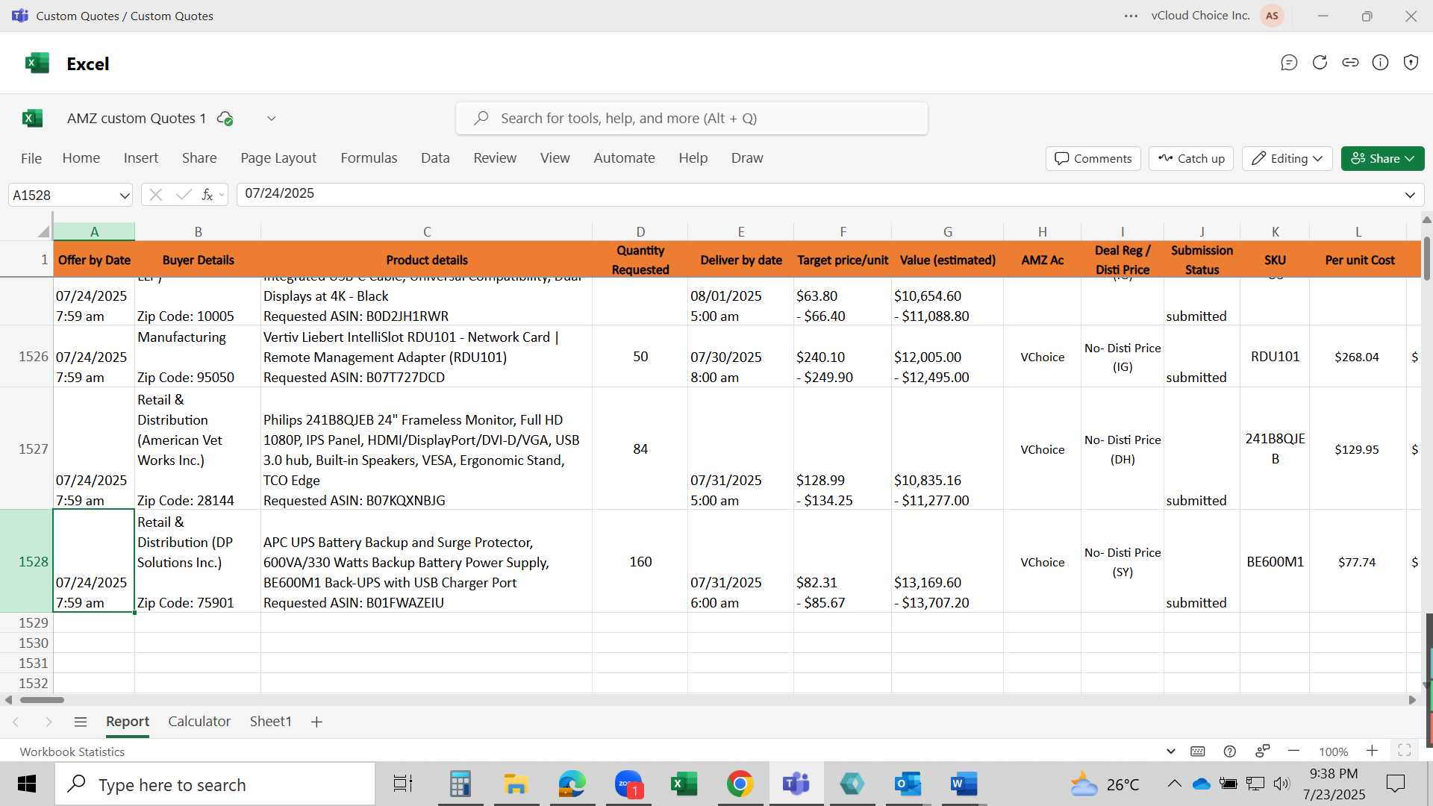
Task: Open Google Chrome from taskbar
Action: click(740, 784)
